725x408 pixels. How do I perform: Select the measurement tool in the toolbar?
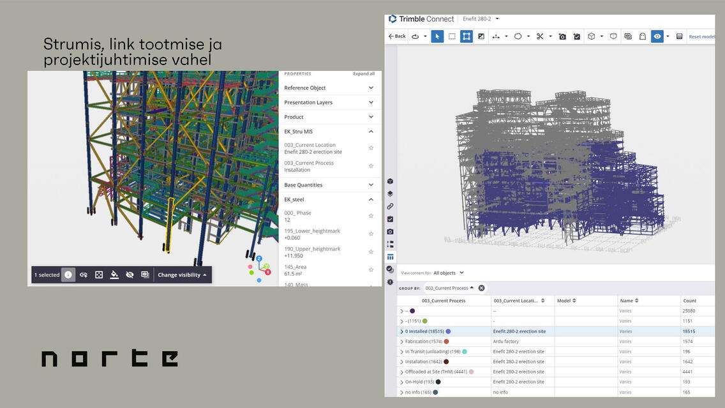coord(496,36)
